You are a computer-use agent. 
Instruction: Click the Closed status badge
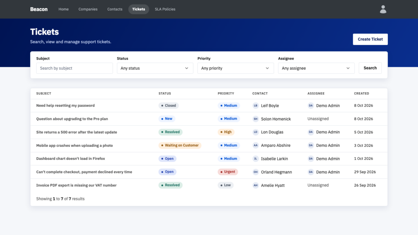[169, 106]
